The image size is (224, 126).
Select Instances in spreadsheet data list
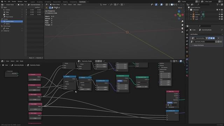(x=6, y=31)
